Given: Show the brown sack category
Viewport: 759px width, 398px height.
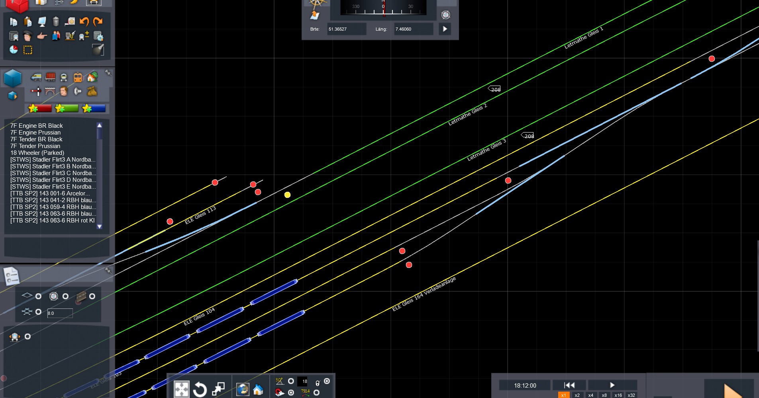Looking at the screenshot, I should 92,92.
